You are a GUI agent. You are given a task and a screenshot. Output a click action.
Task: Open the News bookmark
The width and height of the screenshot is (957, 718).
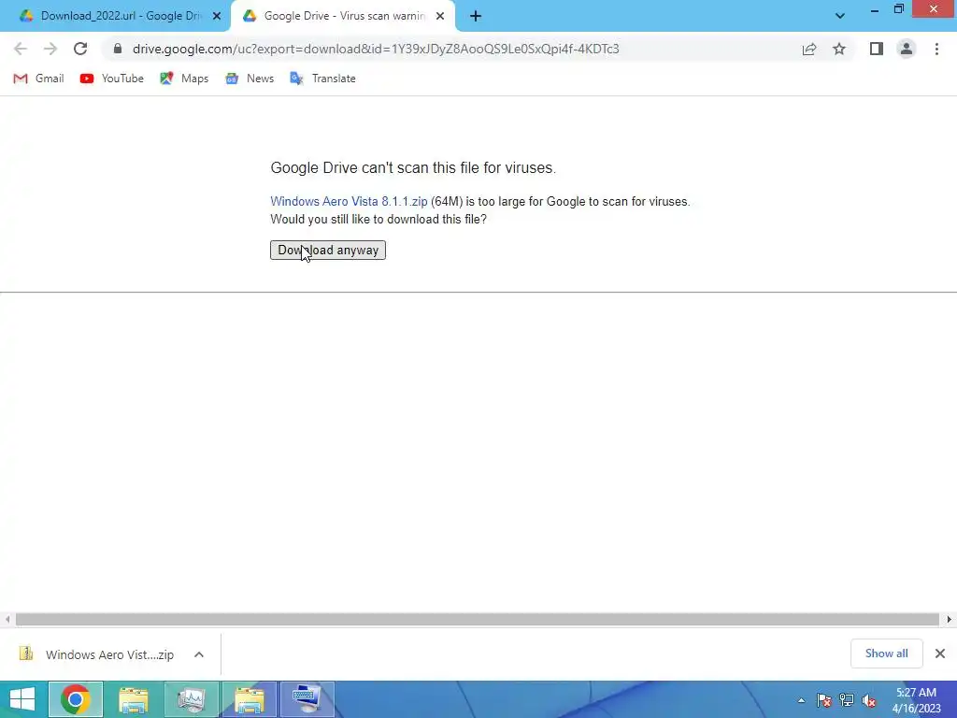[x=250, y=79]
